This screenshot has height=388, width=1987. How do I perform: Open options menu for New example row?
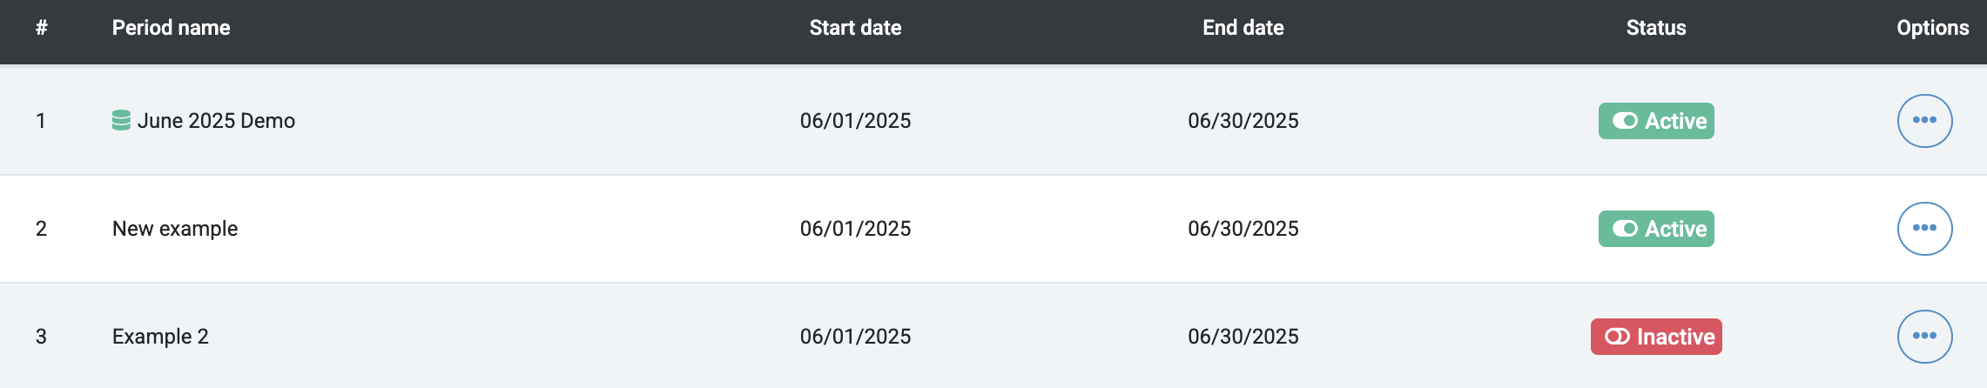coord(1924,229)
